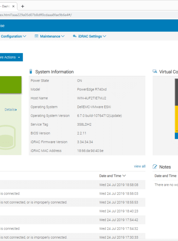Viewport: 178px width, 241px height.
Task: Click the Virtual Console icon
Action: pos(155,72)
